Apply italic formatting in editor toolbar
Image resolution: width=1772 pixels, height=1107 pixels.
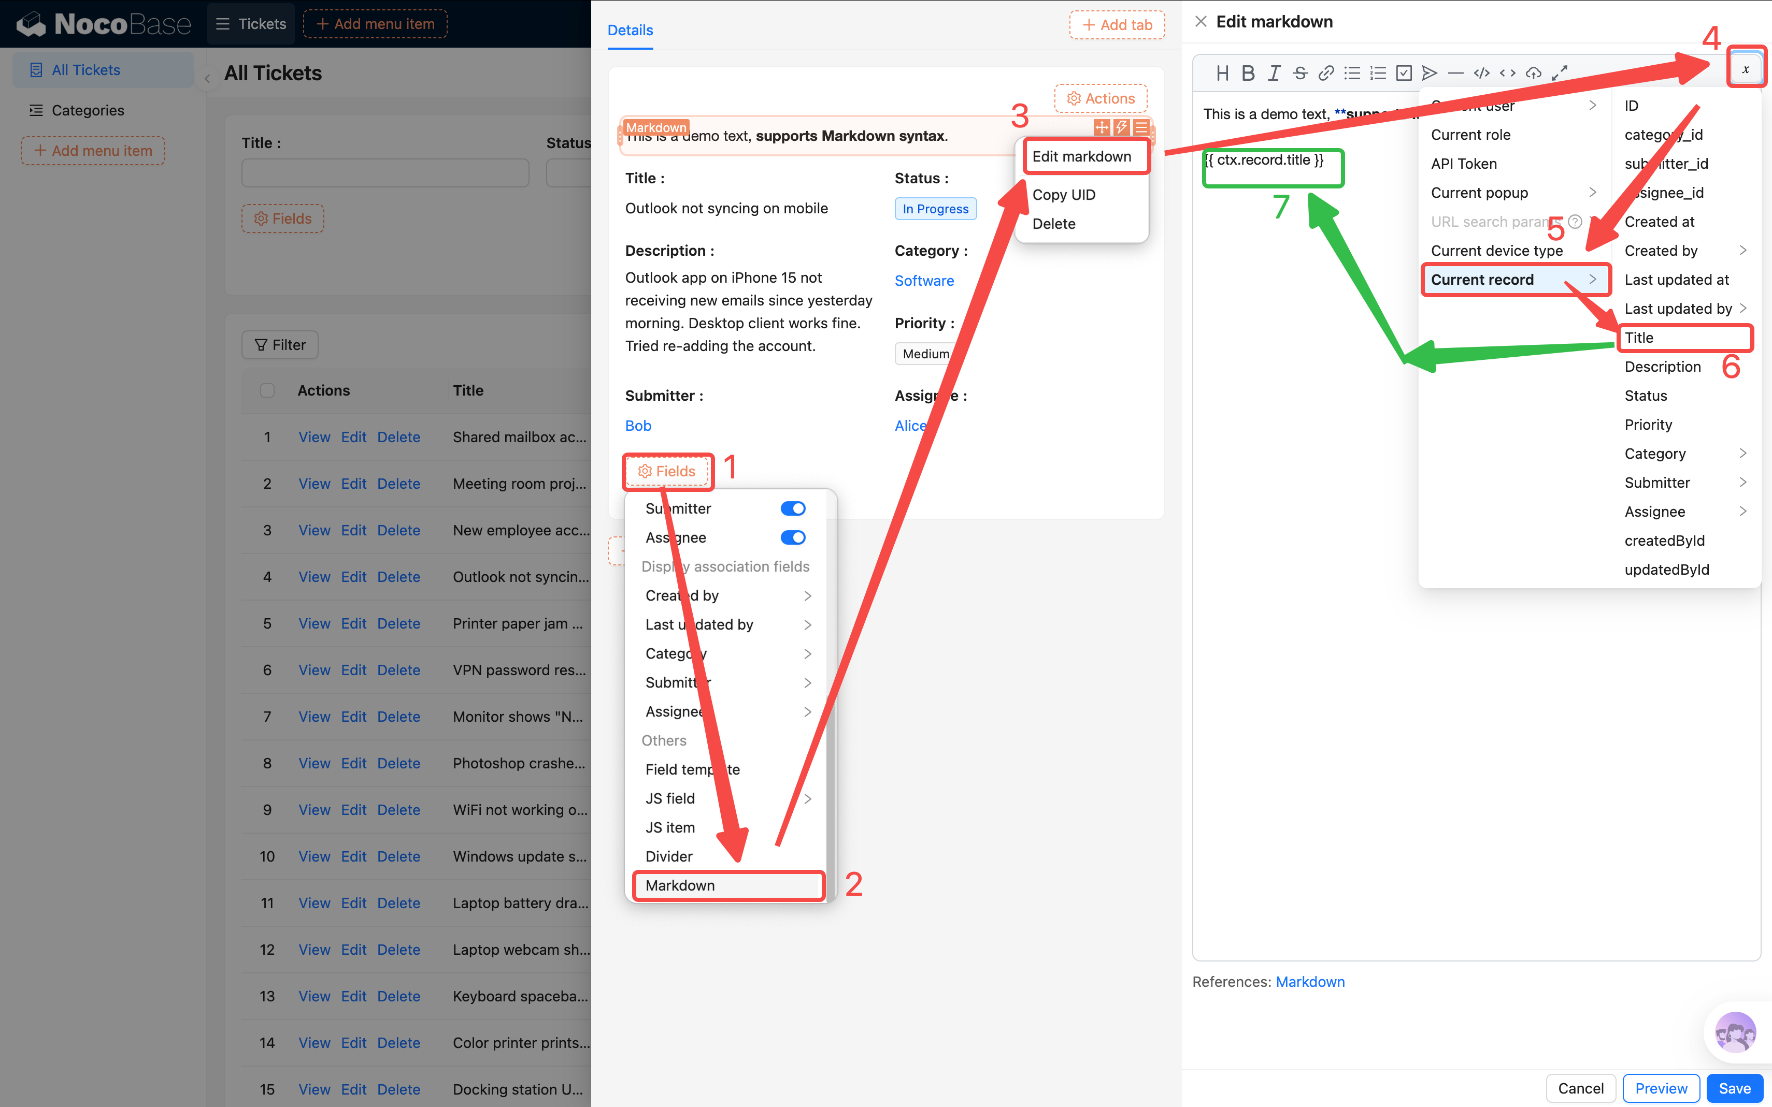point(1275,73)
